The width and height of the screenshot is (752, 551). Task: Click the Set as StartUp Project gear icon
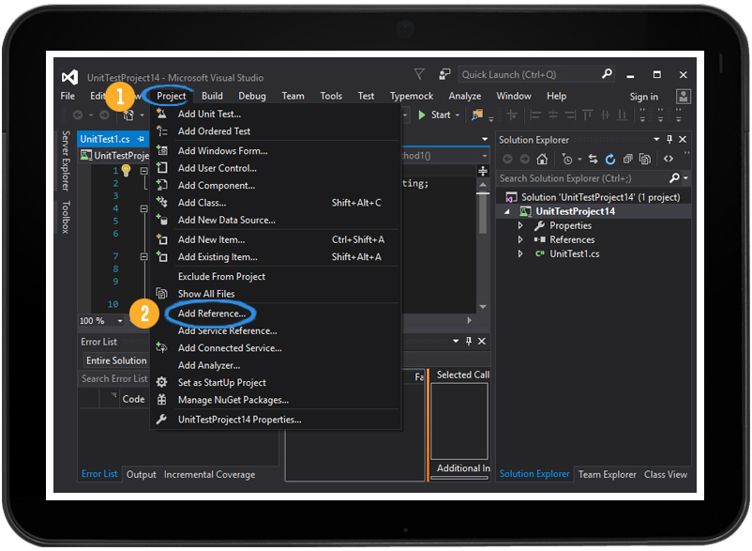point(162,383)
